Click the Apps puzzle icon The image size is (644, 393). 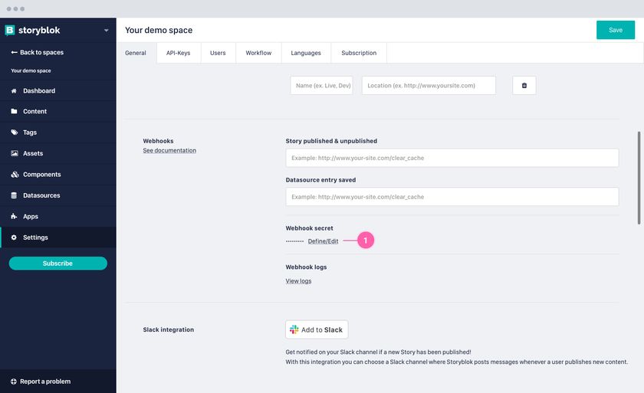click(x=14, y=216)
